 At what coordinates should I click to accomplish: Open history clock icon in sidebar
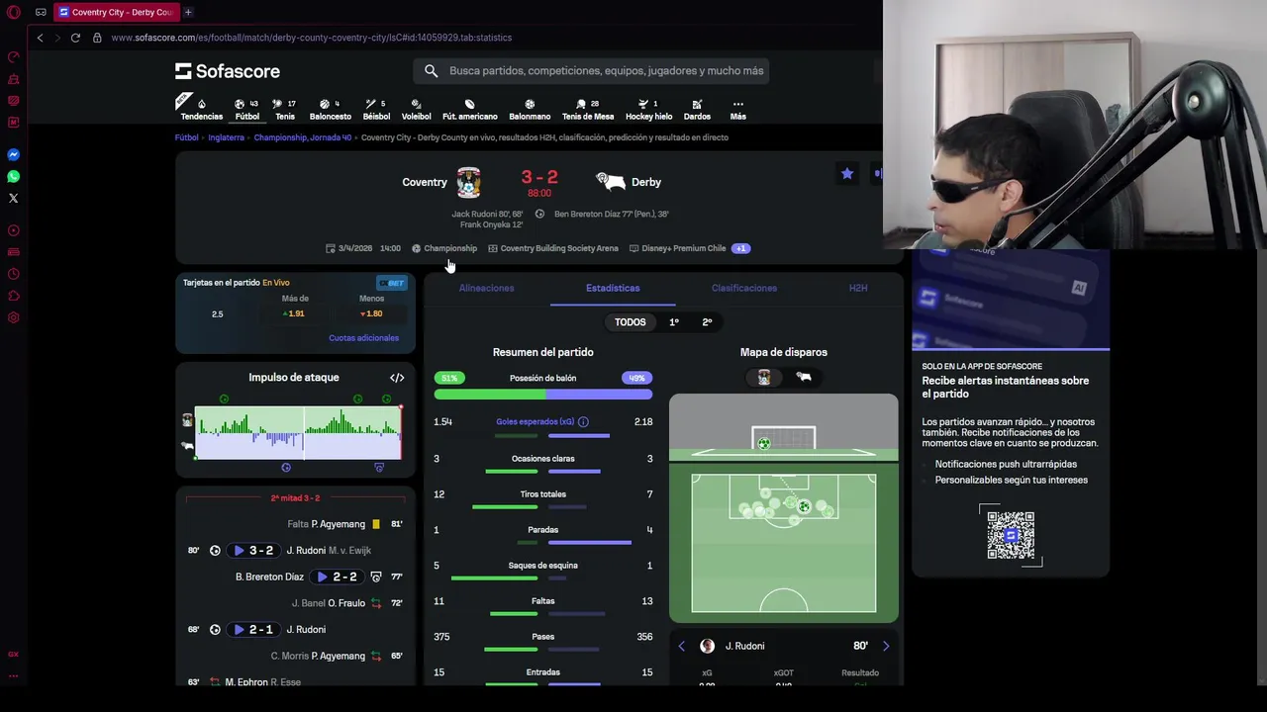point(13,274)
